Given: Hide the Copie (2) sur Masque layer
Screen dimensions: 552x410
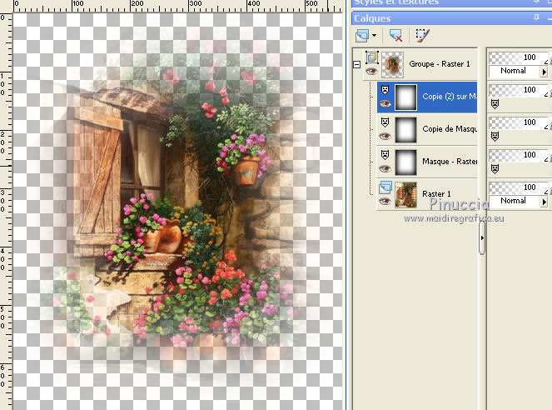Looking at the screenshot, I should (385, 103).
